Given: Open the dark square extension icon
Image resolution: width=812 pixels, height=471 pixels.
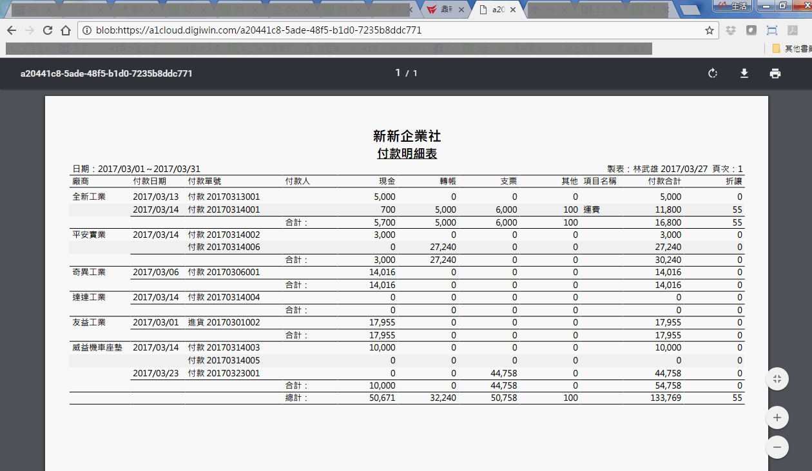Looking at the screenshot, I should point(751,30).
